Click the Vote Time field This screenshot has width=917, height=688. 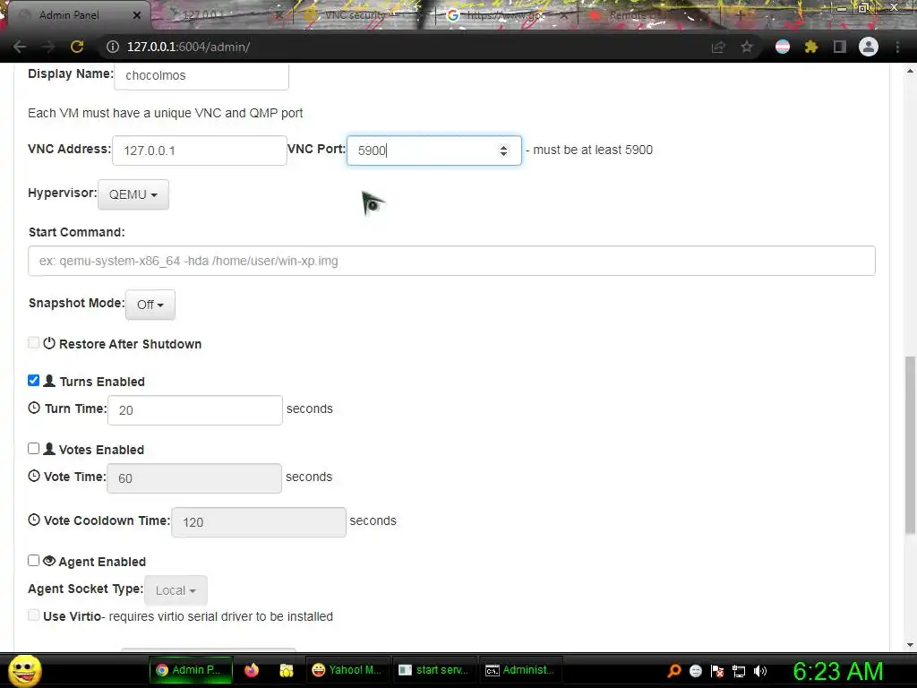pyautogui.click(x=194, y=478)
